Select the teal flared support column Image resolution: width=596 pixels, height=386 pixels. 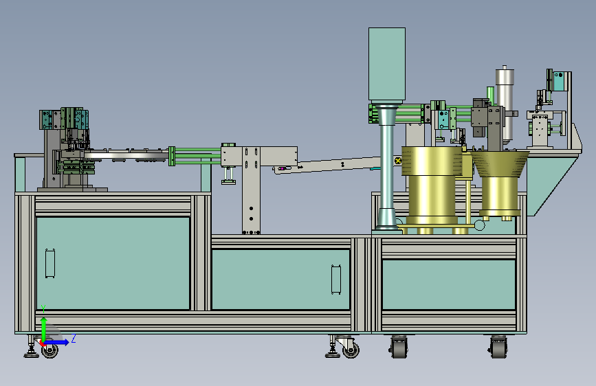(387, 167)
